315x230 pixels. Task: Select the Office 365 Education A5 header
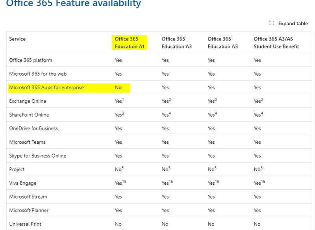(222, 43)
